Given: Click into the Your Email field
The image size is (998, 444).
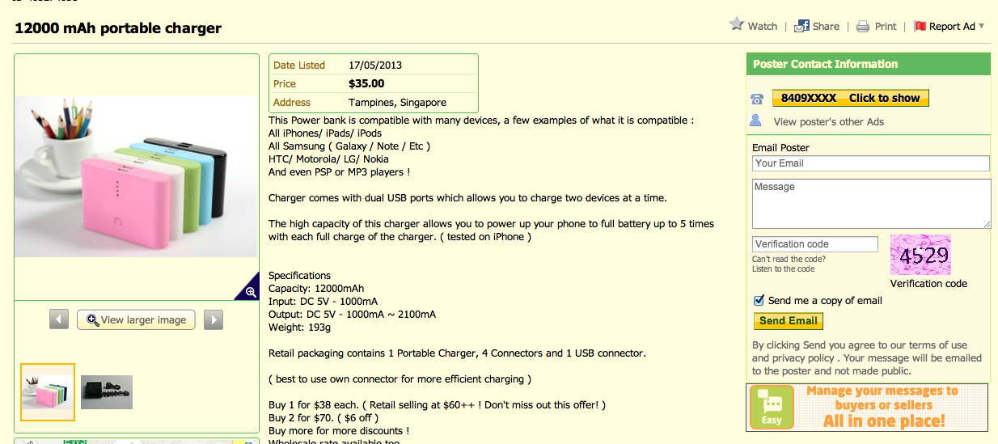Looking at the screenshot, I should [x=870, y=163].
